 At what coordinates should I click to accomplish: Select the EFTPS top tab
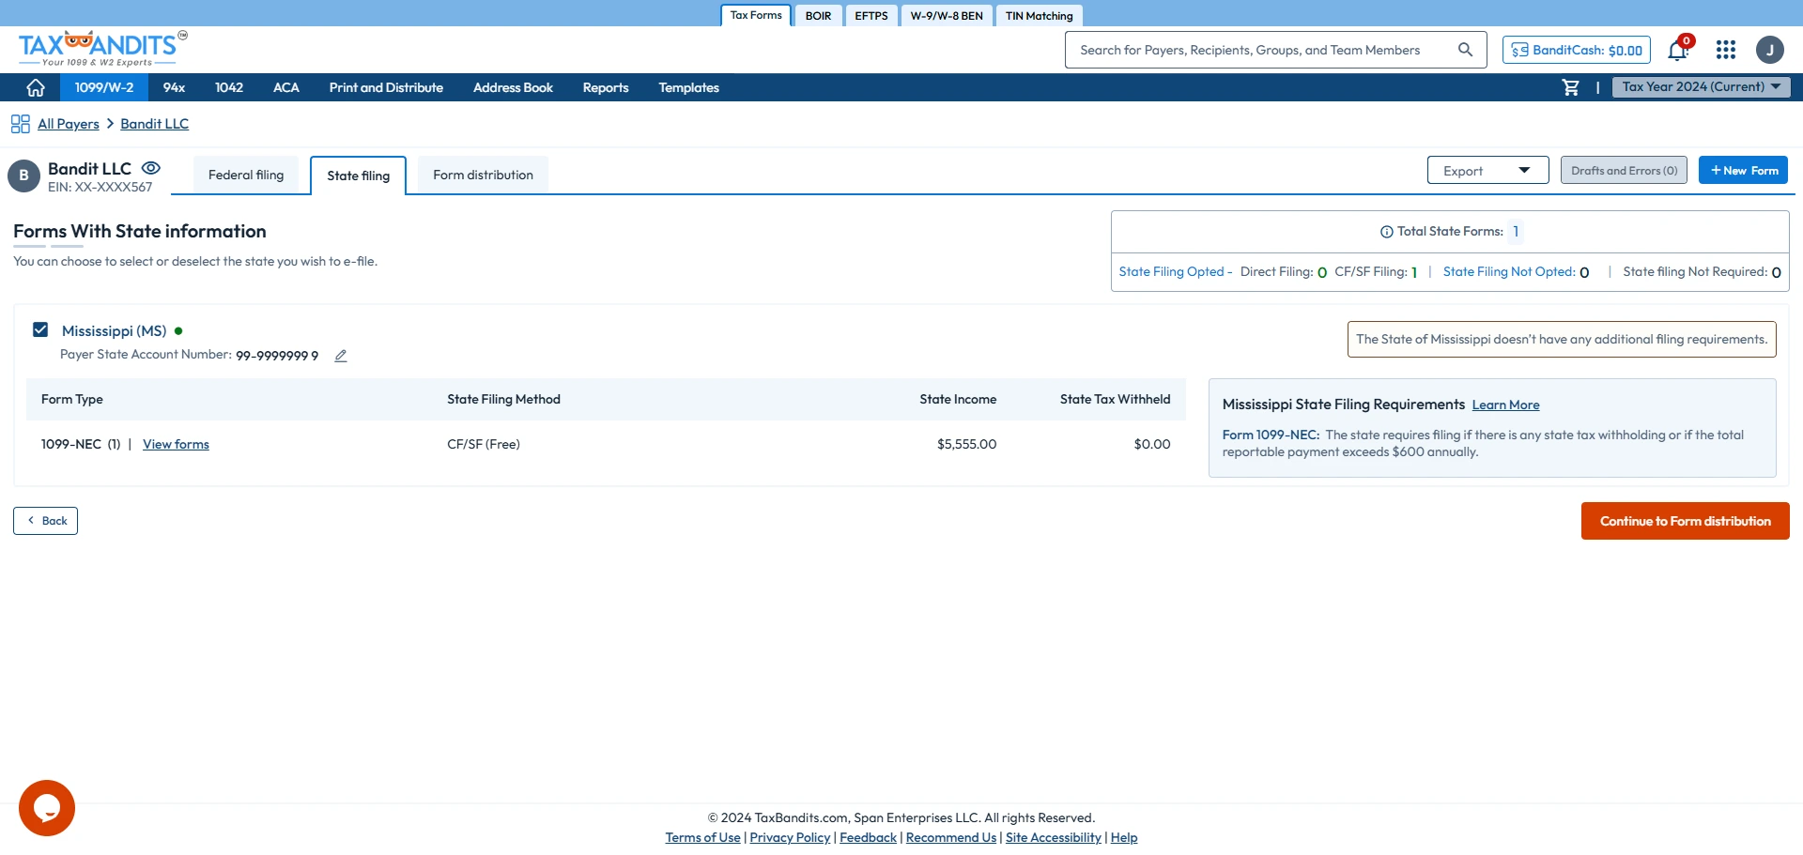(x=871, y=16)
